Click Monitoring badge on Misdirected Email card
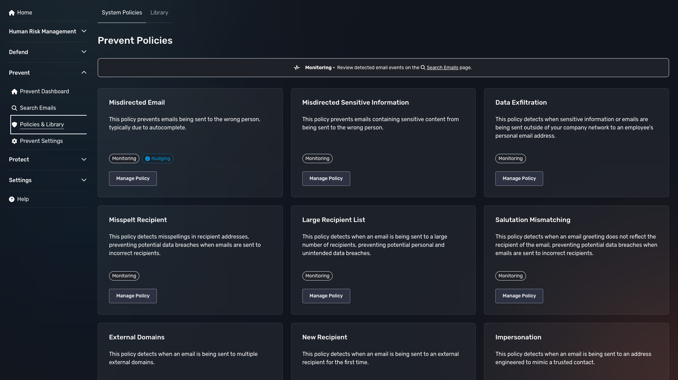This screenshot has width=678, height=380. 124,159
